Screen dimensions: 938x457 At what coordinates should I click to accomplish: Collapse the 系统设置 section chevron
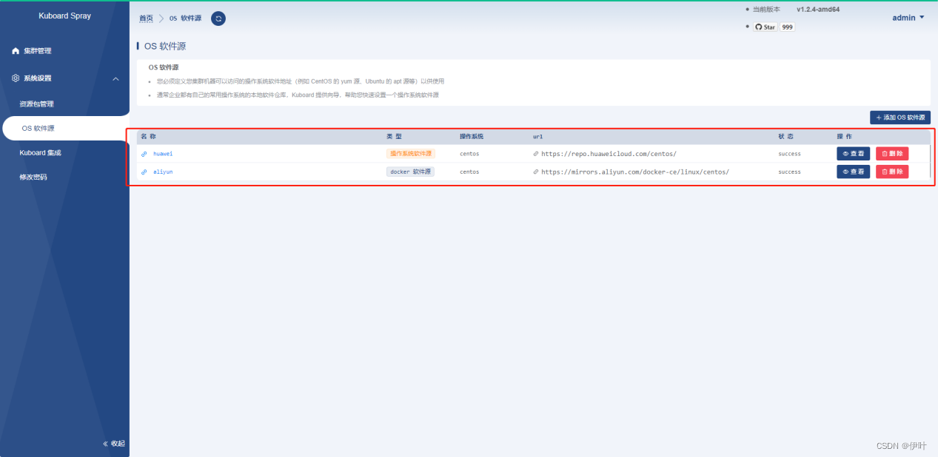click(x=115, y=78)
